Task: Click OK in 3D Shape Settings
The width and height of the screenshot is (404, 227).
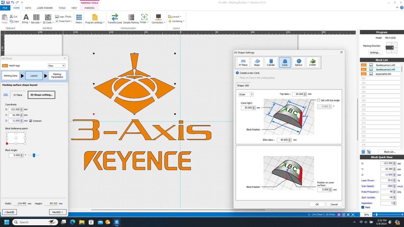Action: pos(317,204)
